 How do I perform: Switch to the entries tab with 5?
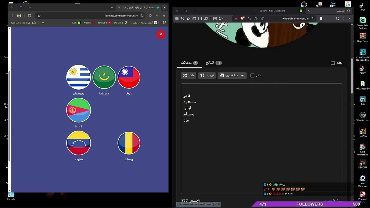click(x=189, y=63)
